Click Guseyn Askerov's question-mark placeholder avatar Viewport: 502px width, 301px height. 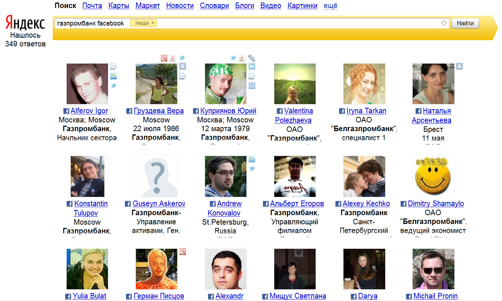coord(156,176)
